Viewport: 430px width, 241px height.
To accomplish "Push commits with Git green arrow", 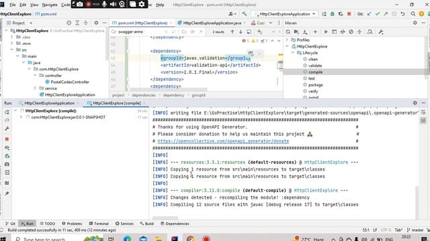I will click(386, 14).
